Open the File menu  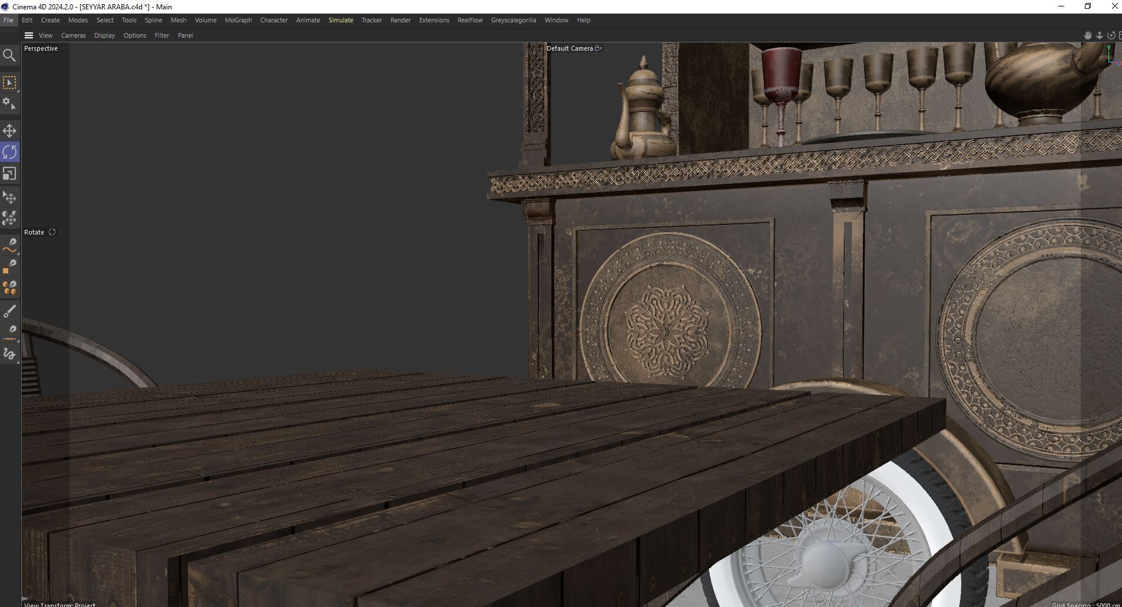(x=8, y=20)
